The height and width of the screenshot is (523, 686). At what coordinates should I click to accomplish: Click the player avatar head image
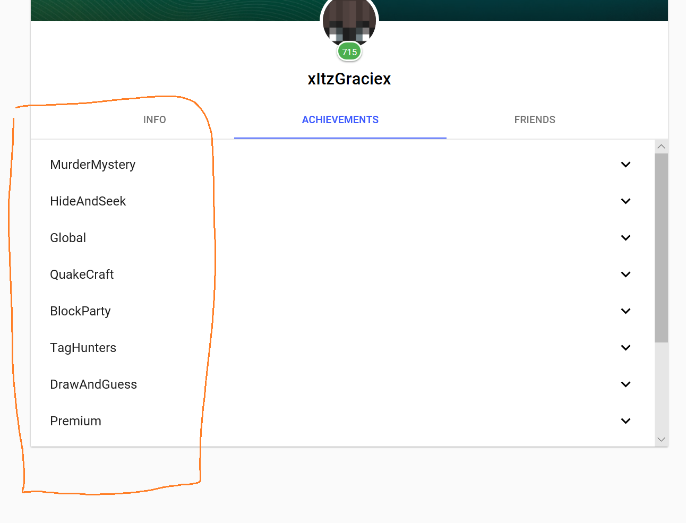coord(349,20)
